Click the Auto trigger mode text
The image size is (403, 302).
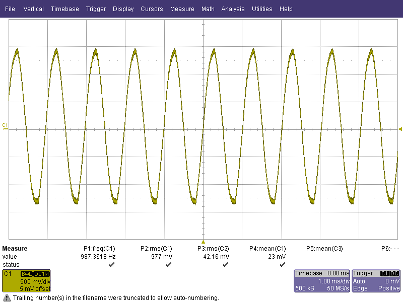(359, 281)
